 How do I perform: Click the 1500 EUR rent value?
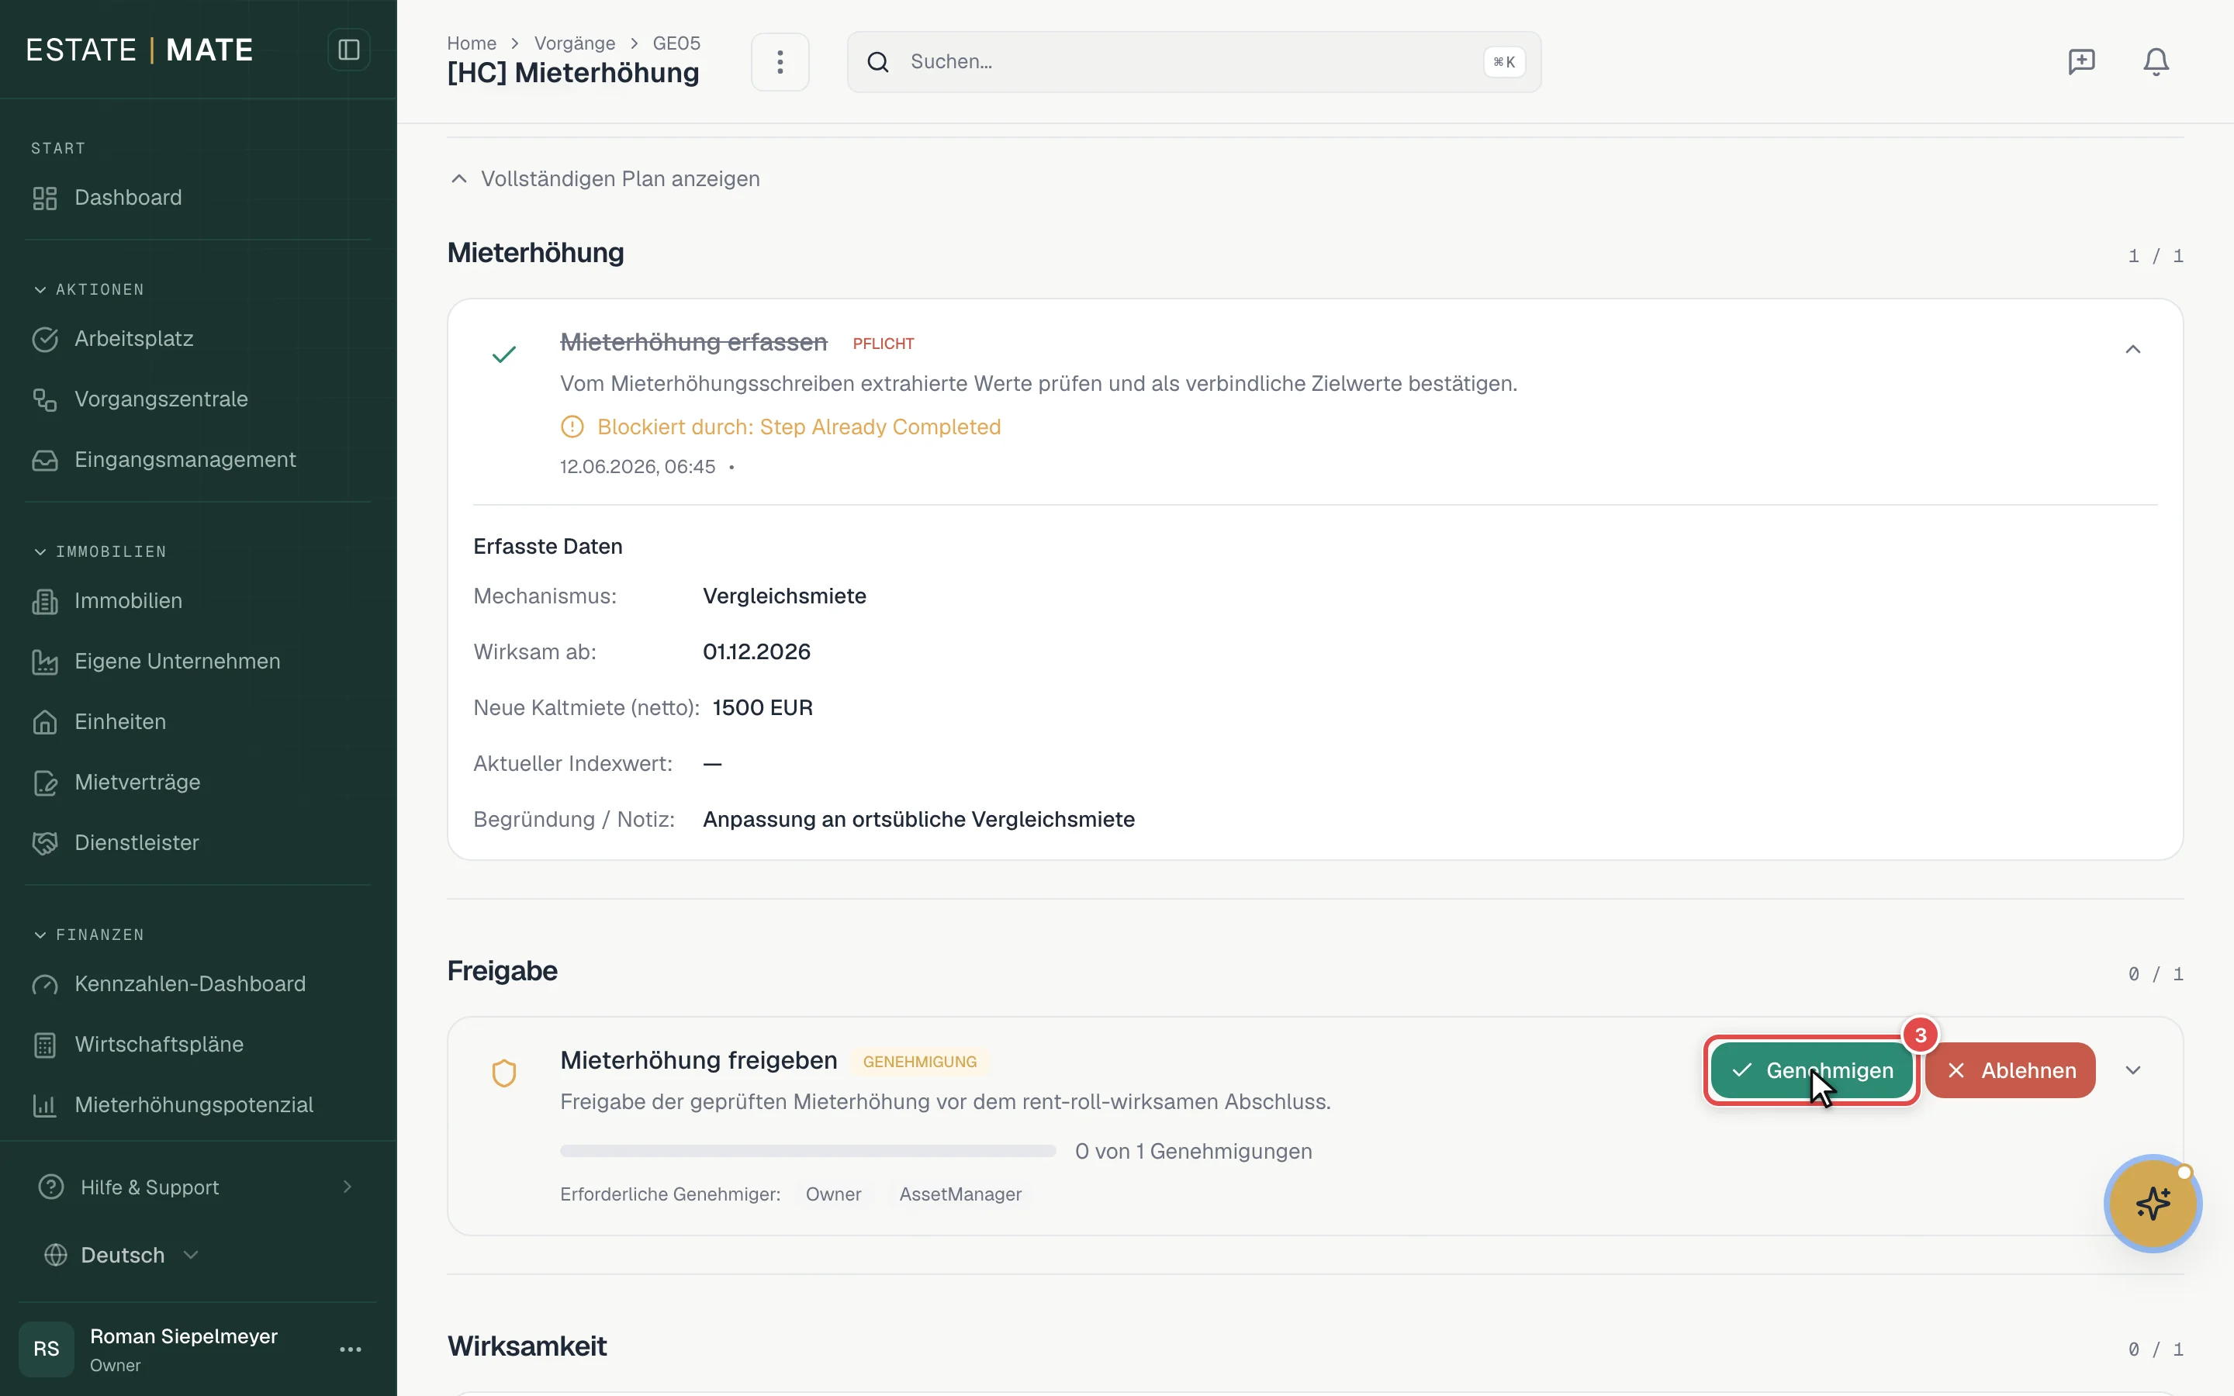click(763, 708)
